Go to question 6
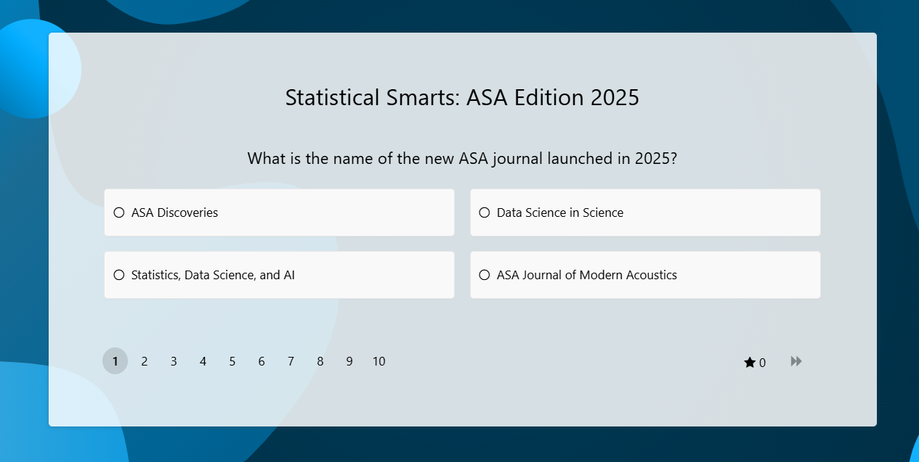The image size is (919, 462). (262, 361)
